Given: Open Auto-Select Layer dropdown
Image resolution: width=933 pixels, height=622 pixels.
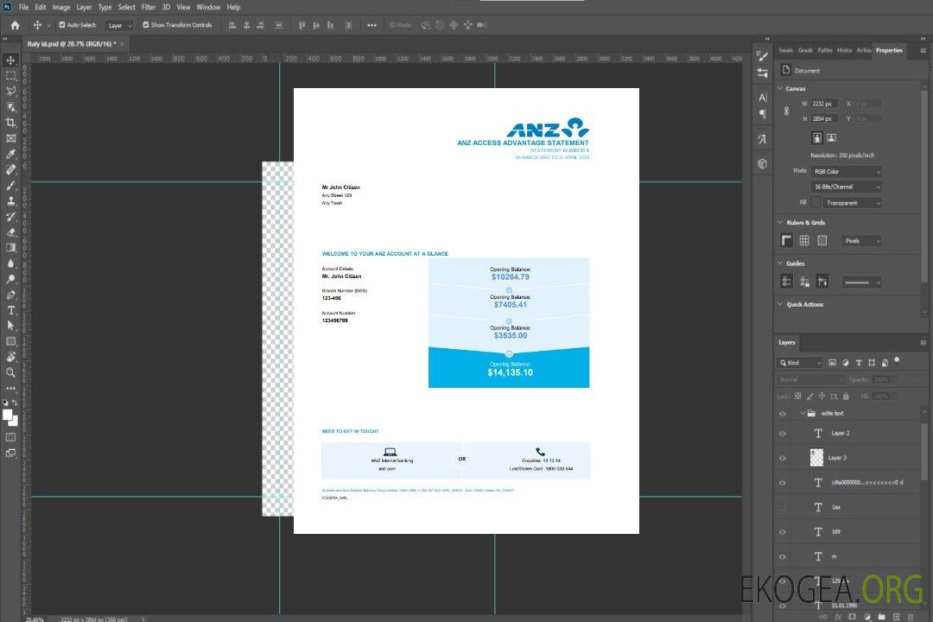Looking at the screenshot, I should [x=119, y=25].
